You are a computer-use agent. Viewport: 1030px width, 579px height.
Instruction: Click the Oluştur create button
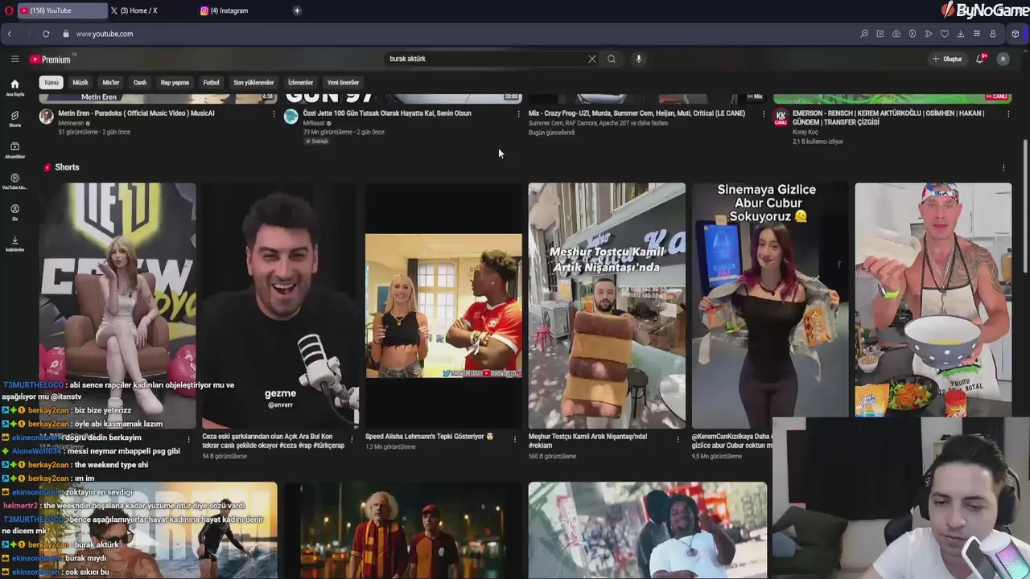point(946,59)
